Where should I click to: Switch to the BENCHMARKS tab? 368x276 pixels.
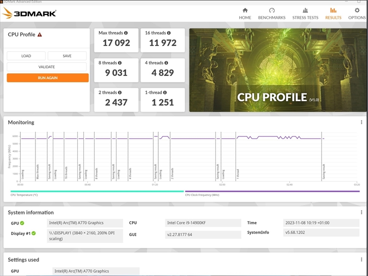point(272,14)
